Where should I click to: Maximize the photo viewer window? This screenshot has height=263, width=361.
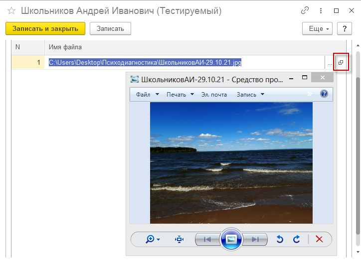(305, 78)
